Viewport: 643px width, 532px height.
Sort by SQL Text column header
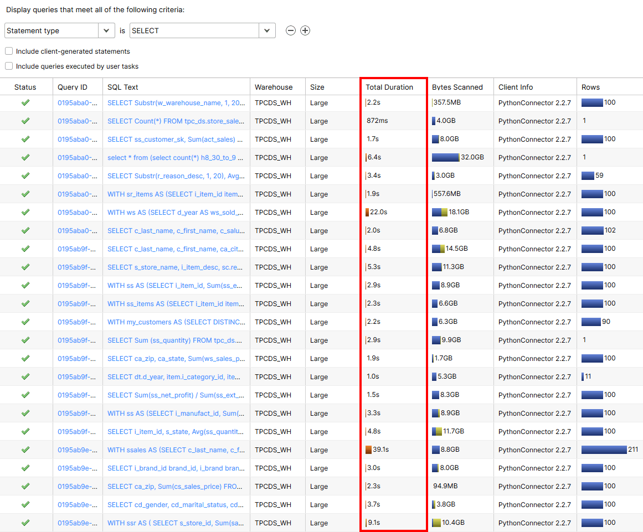click(x=122, y=87)
